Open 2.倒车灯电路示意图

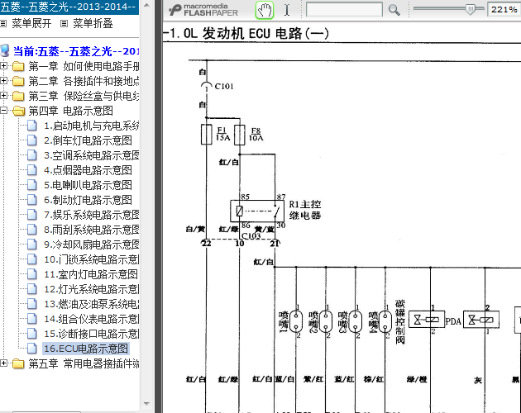pos(88,140)
